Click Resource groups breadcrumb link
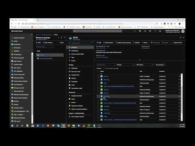The image size is (195, 146). click(x=47, y=34)
